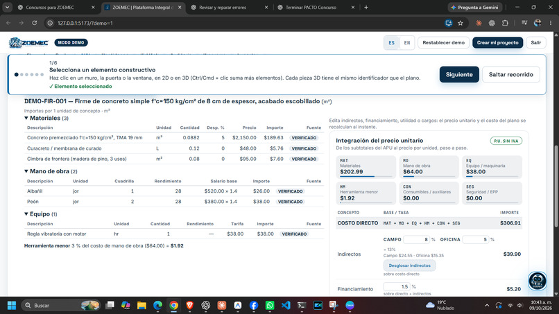The height and width of the screenshot is (314, 559).
Task: Show hidden system tray icons chevron
Action: coord(487,306)
